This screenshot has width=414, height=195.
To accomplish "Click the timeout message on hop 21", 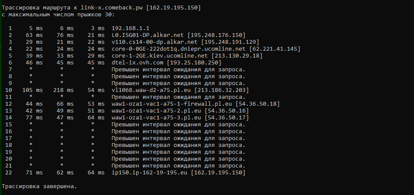I will [179, 166].
